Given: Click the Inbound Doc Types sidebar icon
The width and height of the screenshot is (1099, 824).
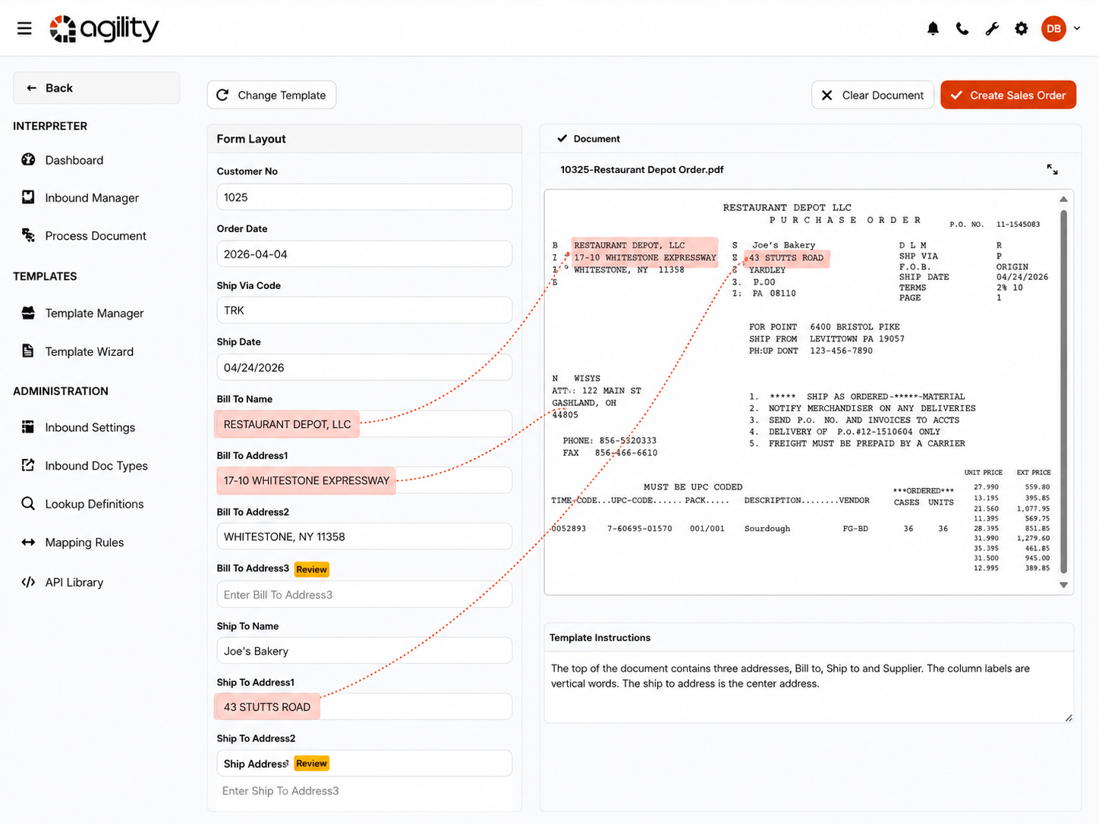Looking at the screenshot, I should [x=28, y=465].
